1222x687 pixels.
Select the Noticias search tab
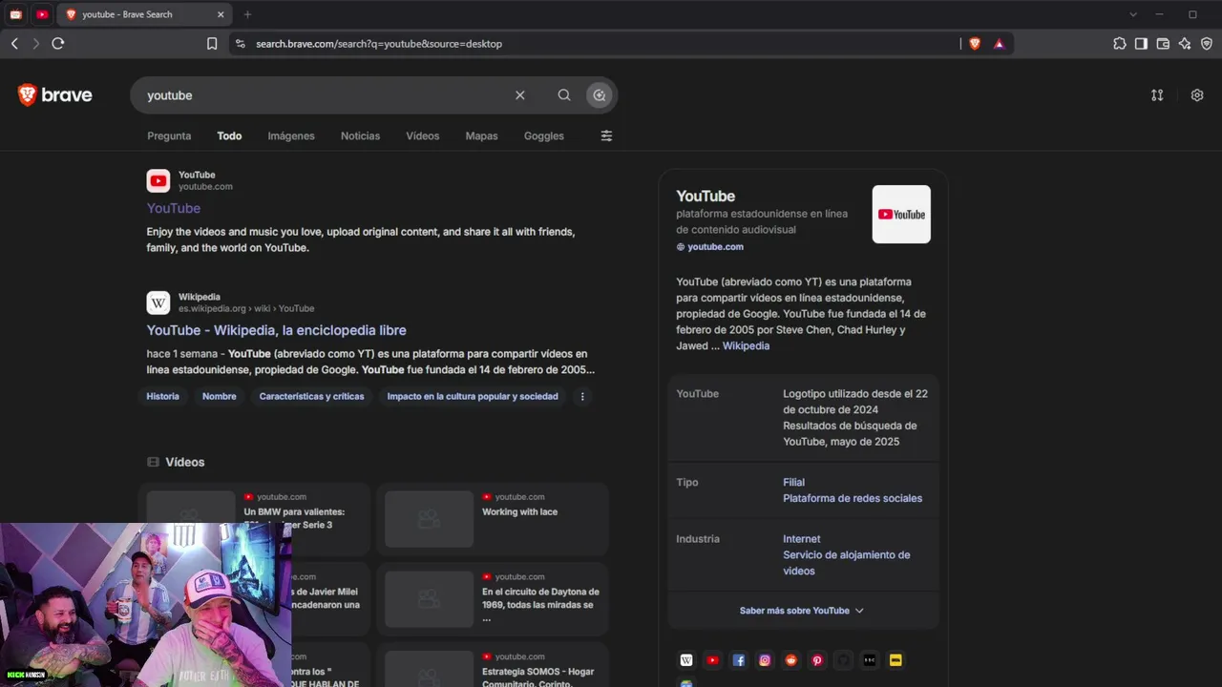pyautogui.click(x=360, y=135)
